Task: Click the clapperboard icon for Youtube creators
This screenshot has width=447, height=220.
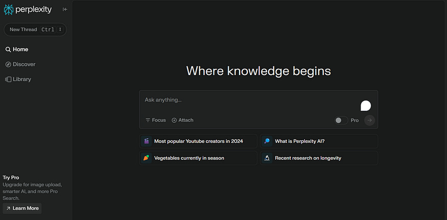Action: click(147, 141)
